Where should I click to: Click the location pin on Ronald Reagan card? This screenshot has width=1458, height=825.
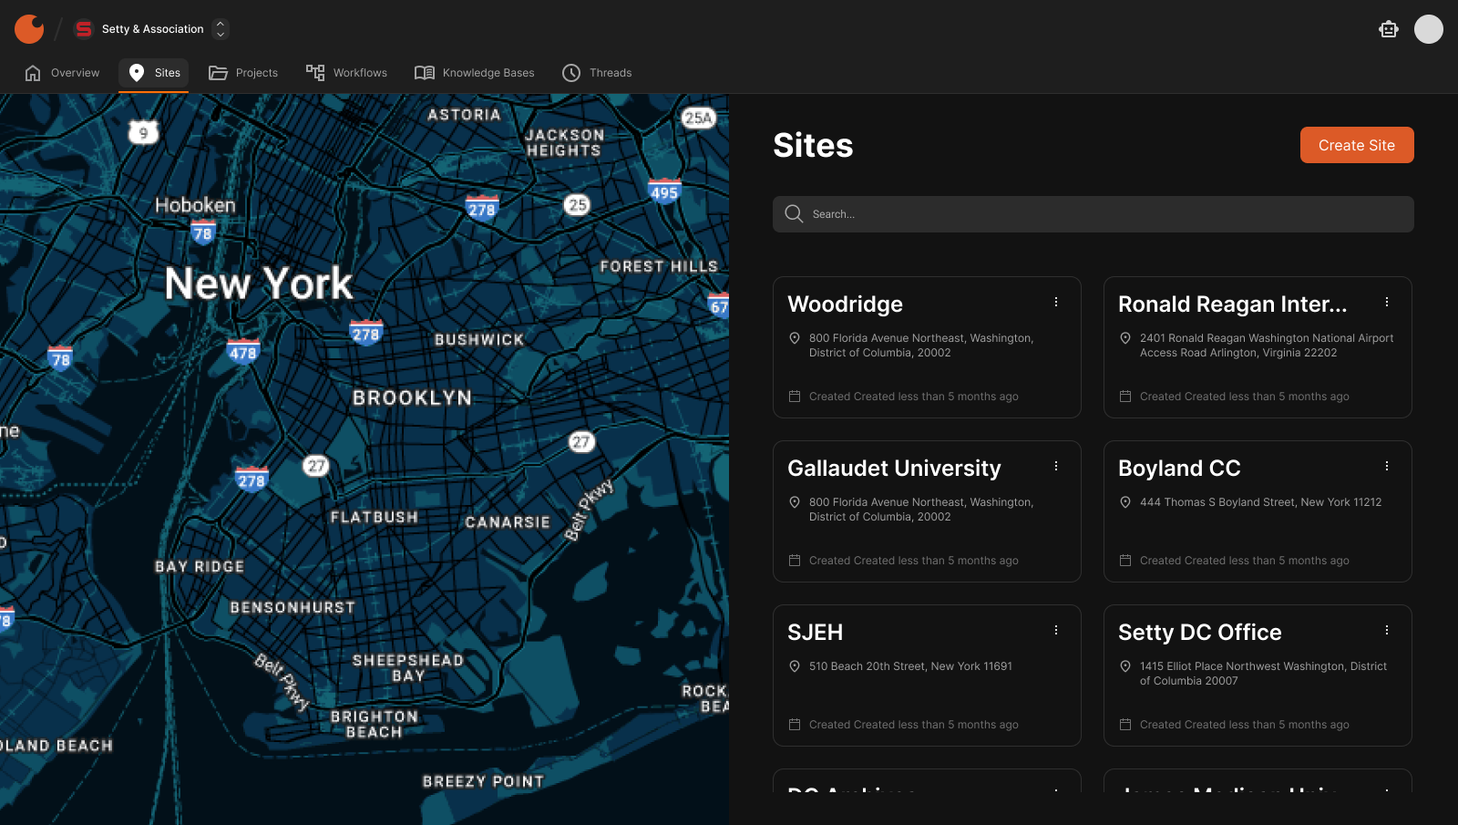pos(1125,338)
